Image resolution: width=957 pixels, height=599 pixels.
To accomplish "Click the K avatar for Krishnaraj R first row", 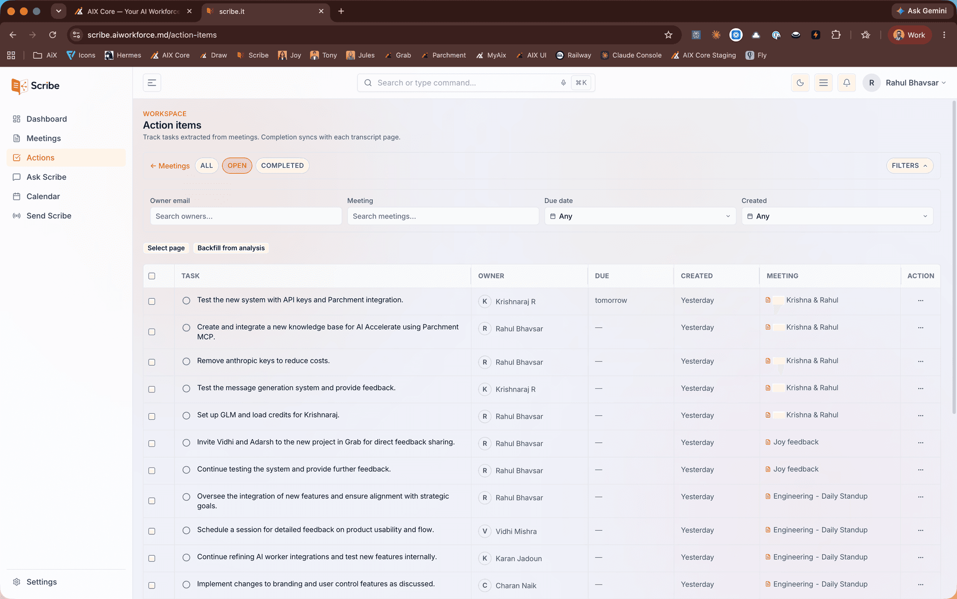I will point(484,301).
